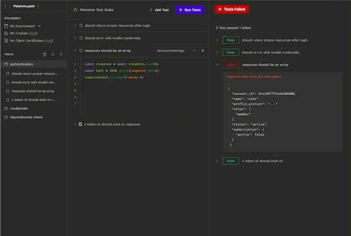Viewport: 351px width, 236px height.
Task: Click the Run Tests button
Action: (190, 10)
